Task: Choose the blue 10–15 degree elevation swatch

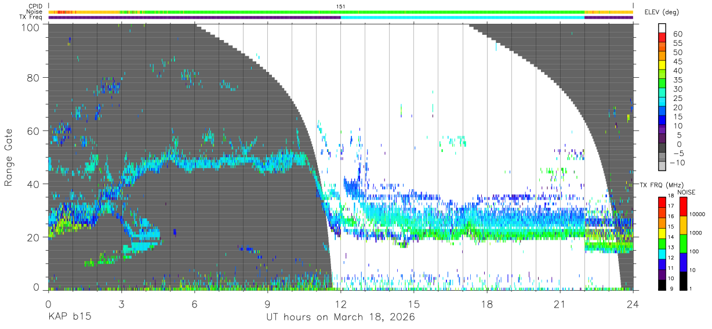Action: click(663, 120)
